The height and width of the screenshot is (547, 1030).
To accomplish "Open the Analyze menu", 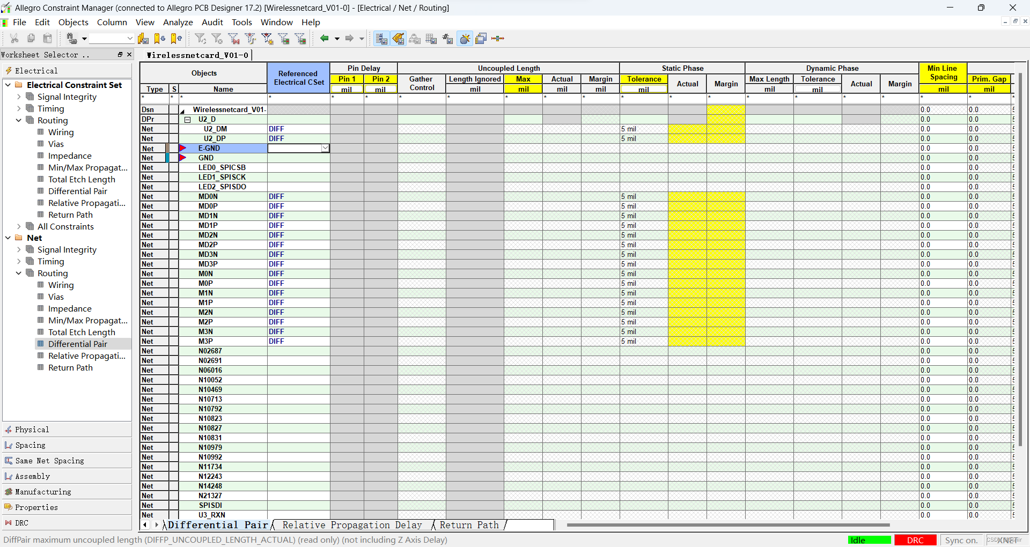I will point(178,22).
